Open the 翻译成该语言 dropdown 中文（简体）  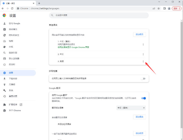tap(131, 108)
